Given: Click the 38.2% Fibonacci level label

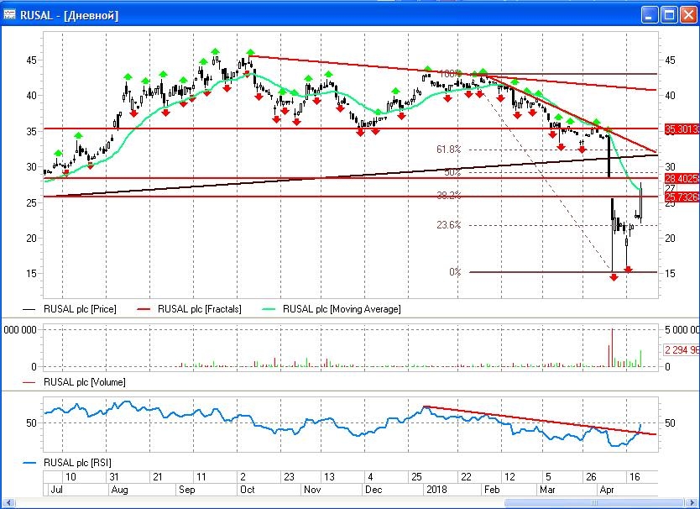Looking at the screenshot, I should tap(449, 196).
